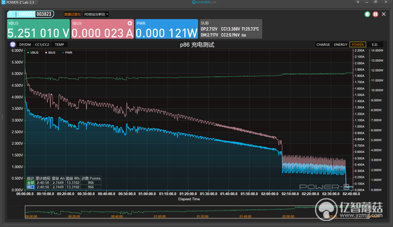Open the title bar dropdown menu icon
Screen dimensions: 393x227
[x=358, y=2]
